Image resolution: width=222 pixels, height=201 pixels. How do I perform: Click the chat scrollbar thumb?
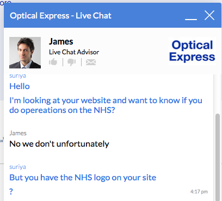[218, 157]
